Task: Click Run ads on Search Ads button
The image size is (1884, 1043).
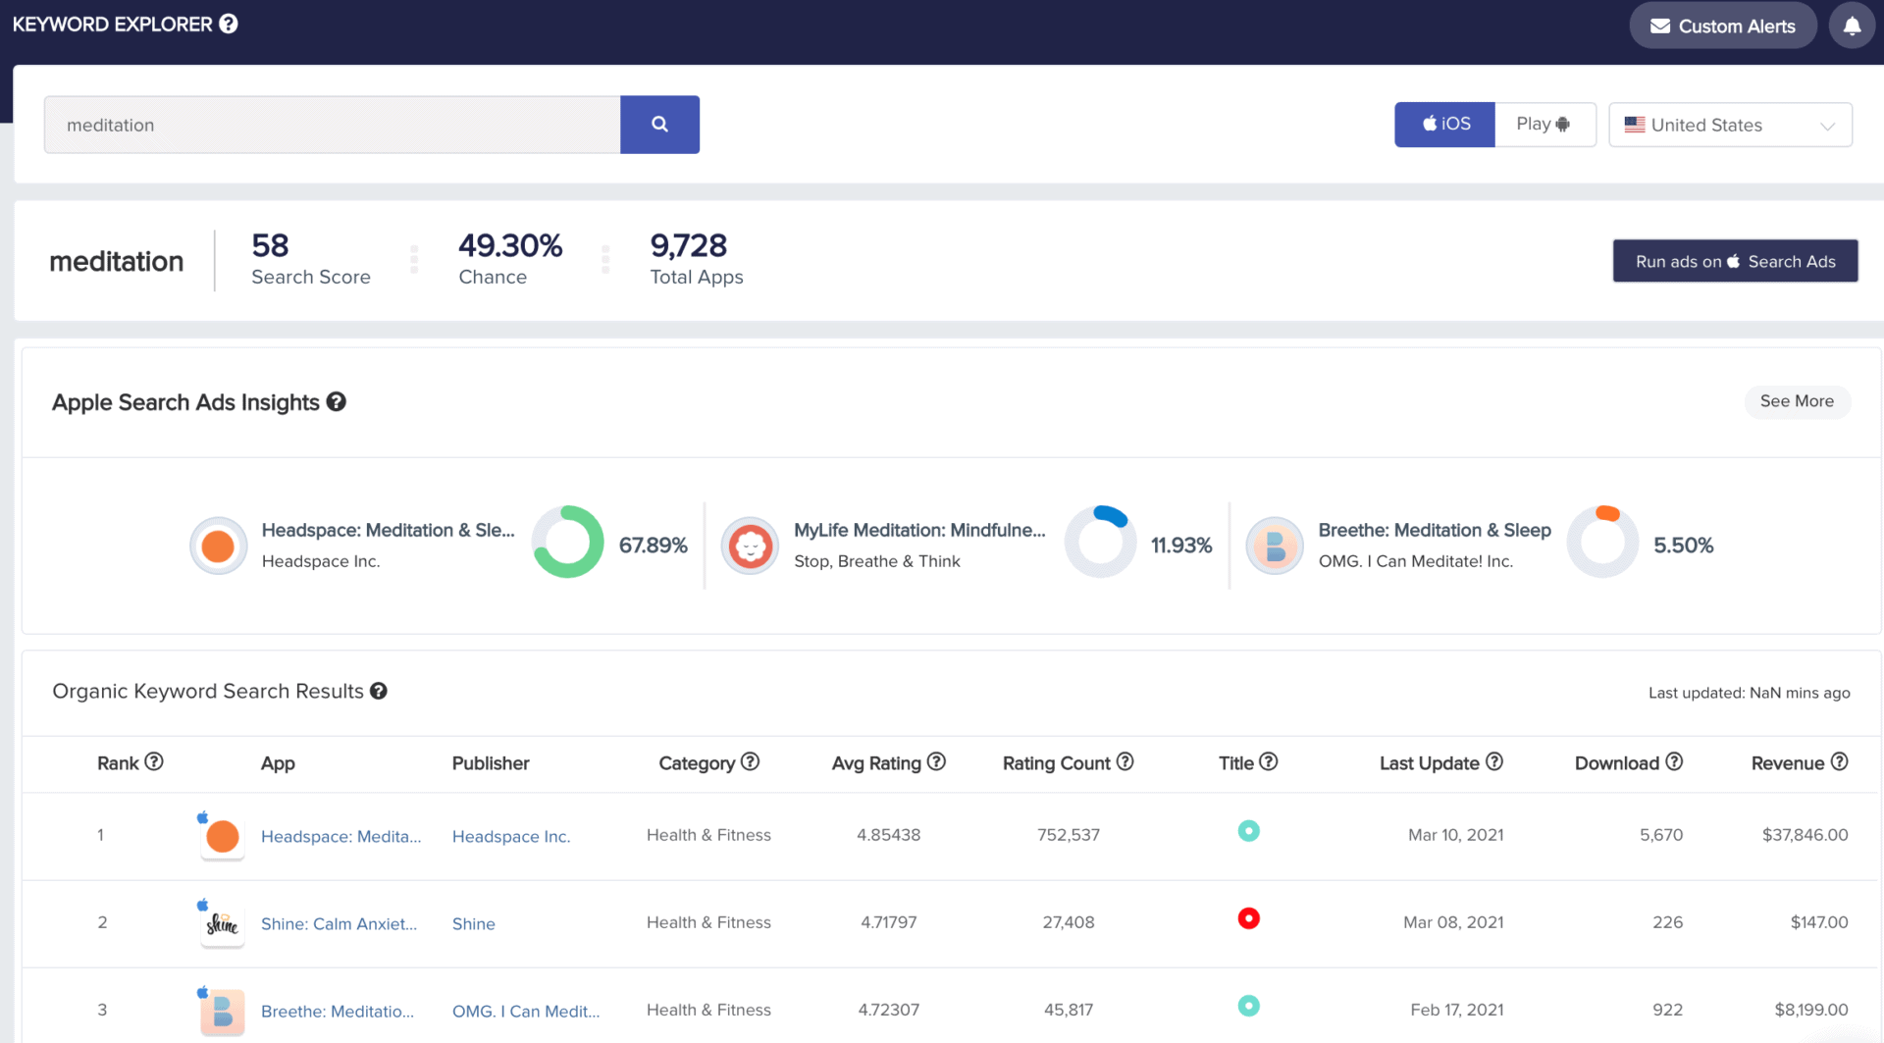Action: [1735, 261]
